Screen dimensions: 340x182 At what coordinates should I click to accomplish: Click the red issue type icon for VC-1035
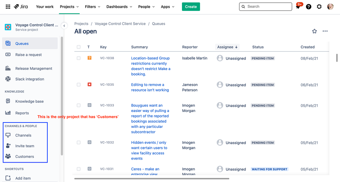tap(89, 84)
